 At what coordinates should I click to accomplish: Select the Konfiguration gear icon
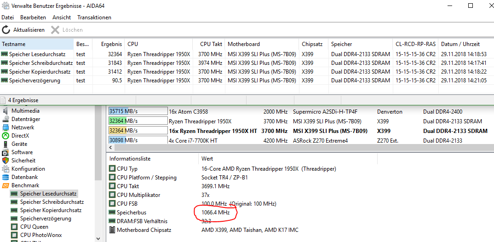click(x=6, y=168)
